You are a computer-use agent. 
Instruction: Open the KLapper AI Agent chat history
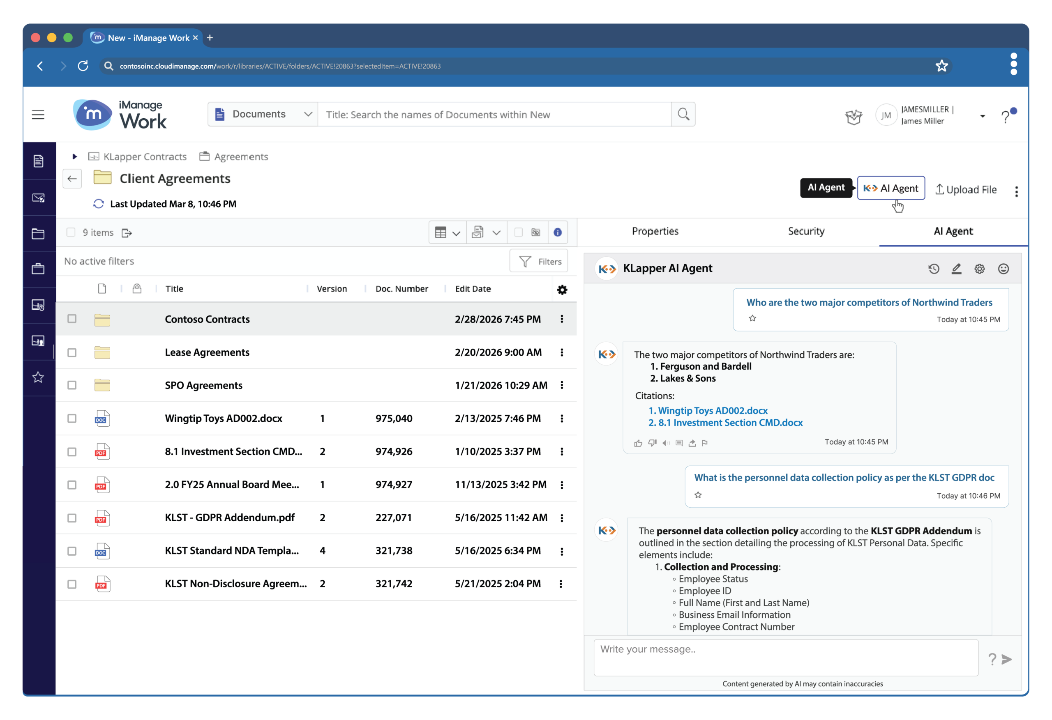coord(934,268)
